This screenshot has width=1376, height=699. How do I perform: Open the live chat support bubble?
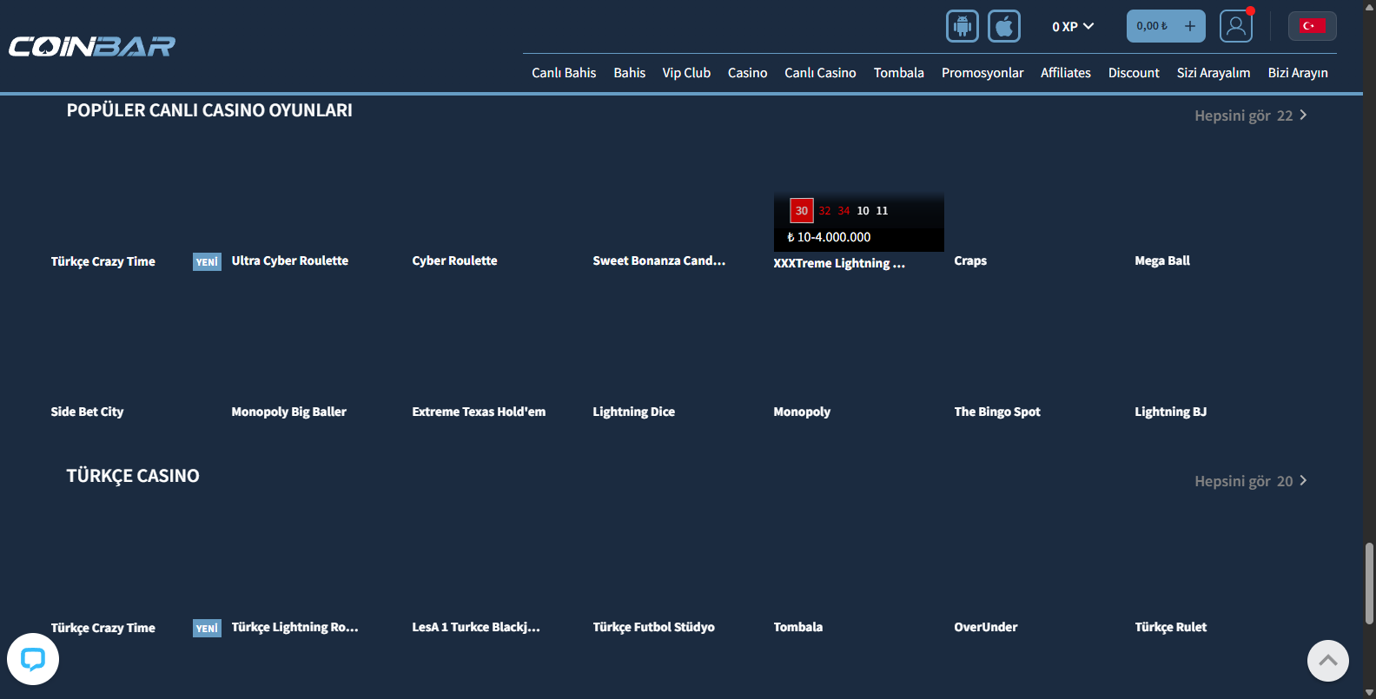click(33, 659)
